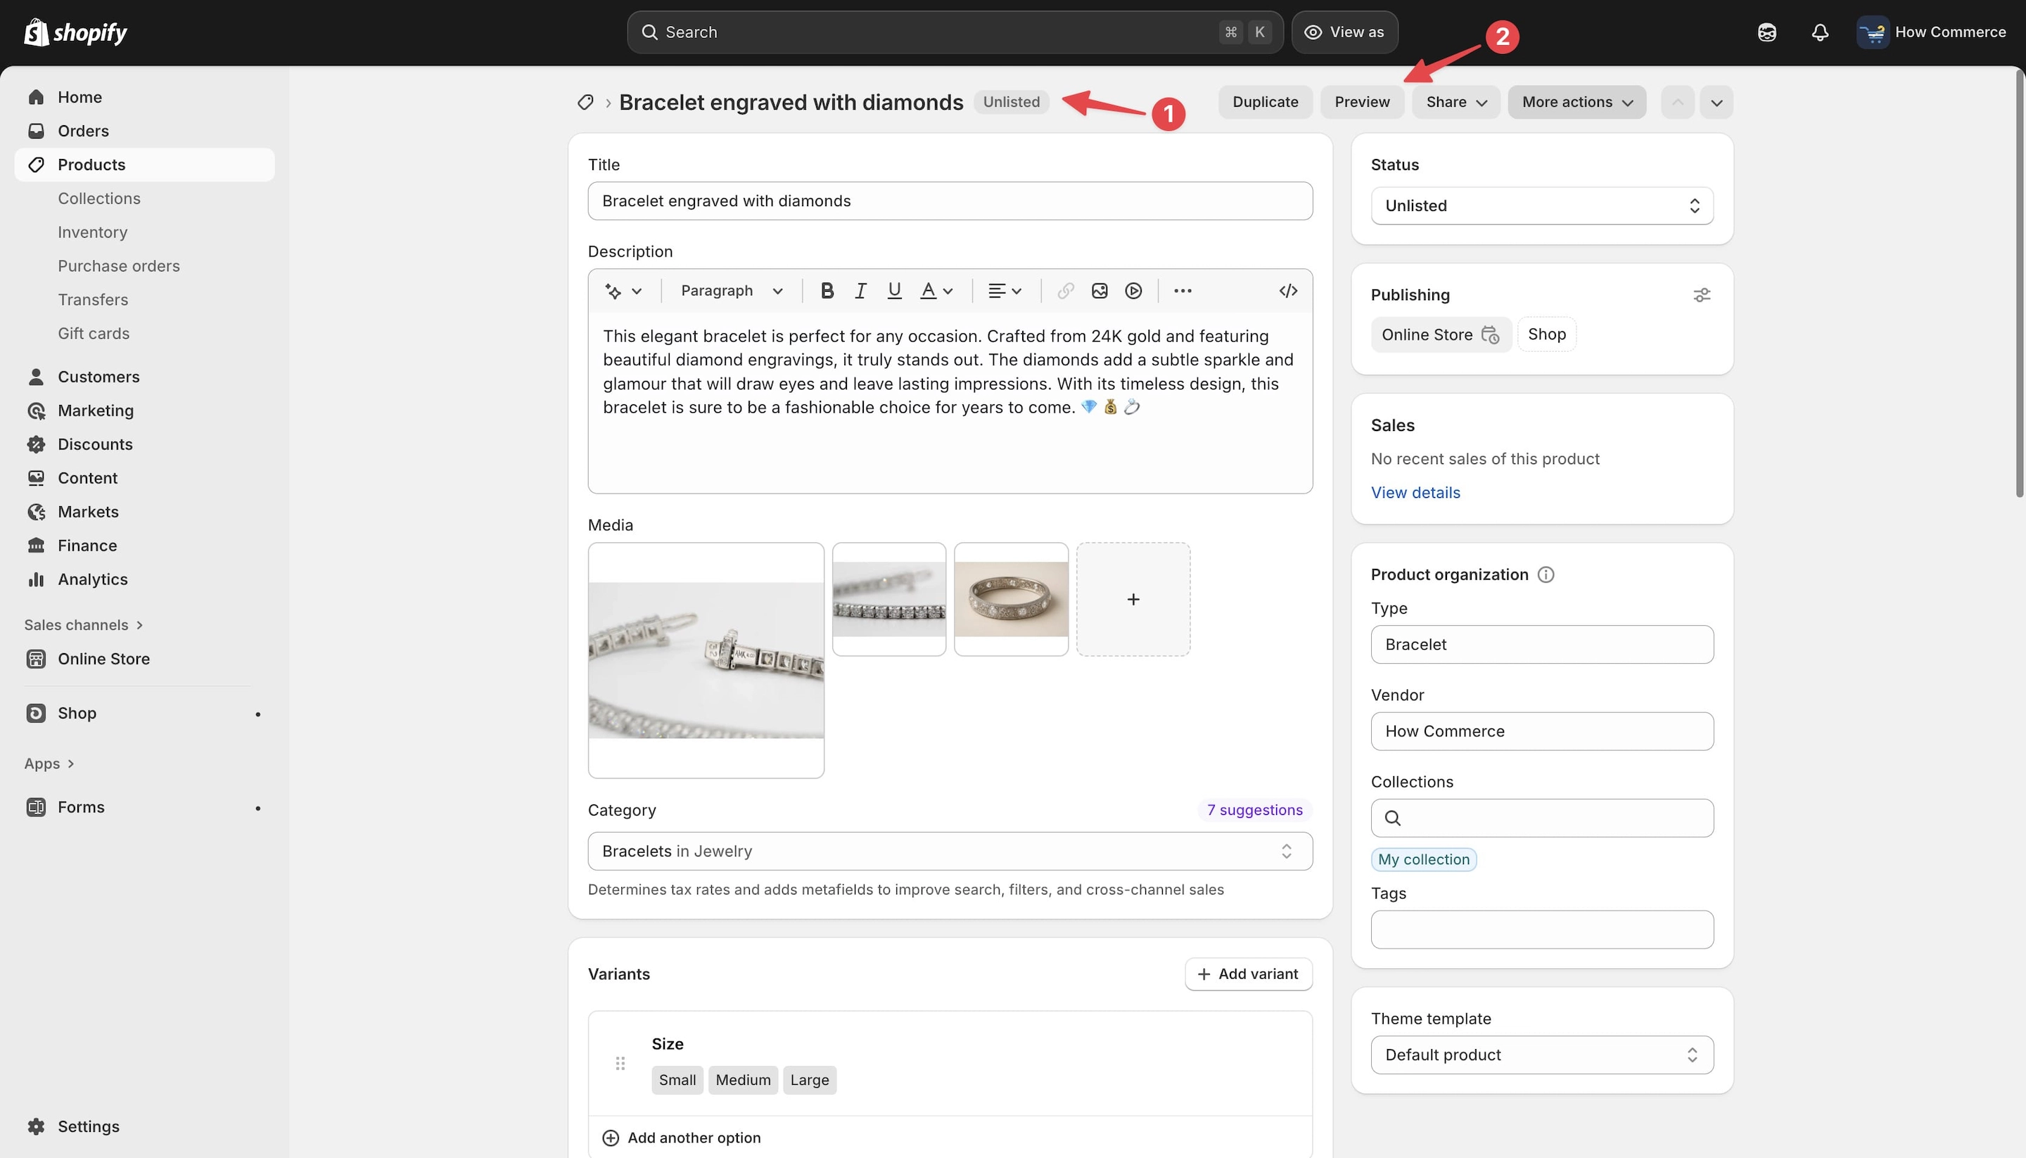Screen dimensions: 2026x1158
Task: Click the Size option drag handle
Action: click(620, 1063)
